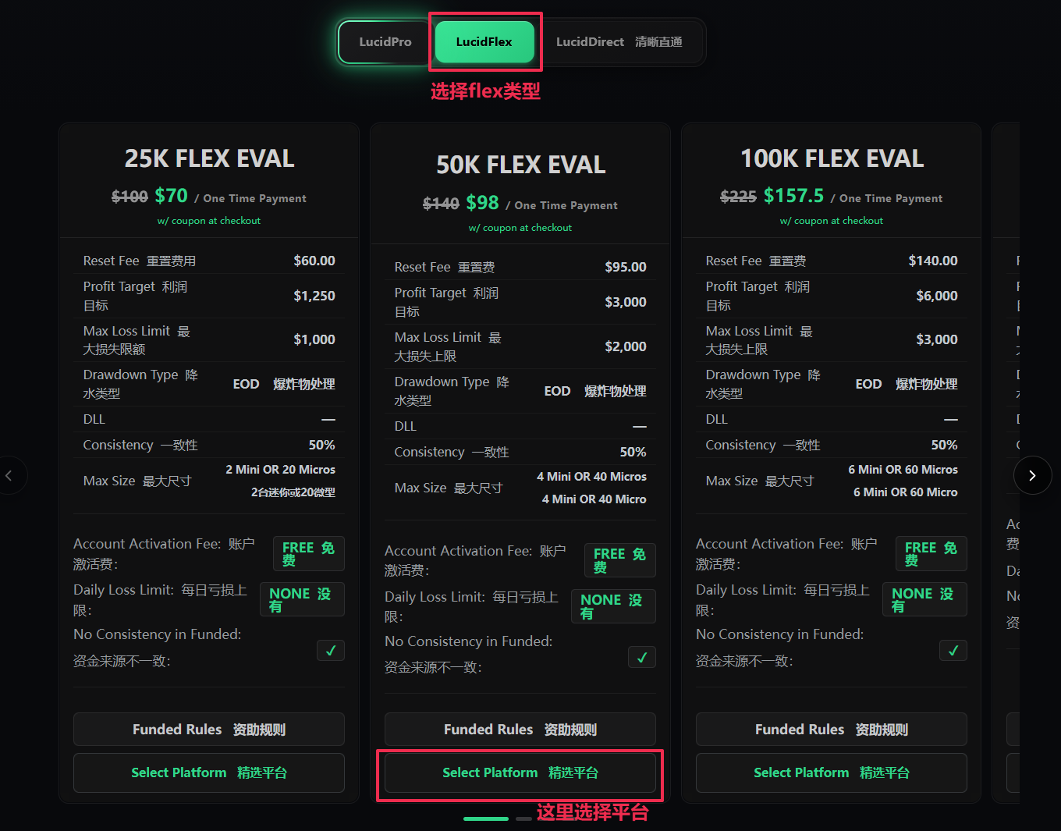Click Select Platform under 100K Flex Eval
Viewport: 1061px width, 831px height.
click(x=832, y=772)
